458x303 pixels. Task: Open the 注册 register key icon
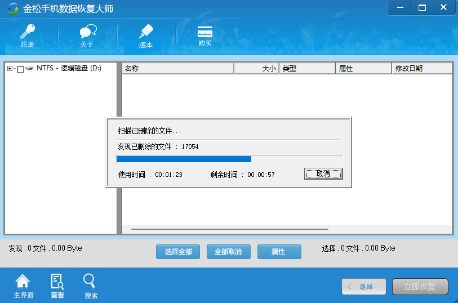coord(28,35)
